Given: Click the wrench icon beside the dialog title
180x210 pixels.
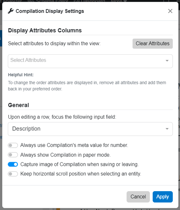Looking at the screenshot, I should coord(10,11).
